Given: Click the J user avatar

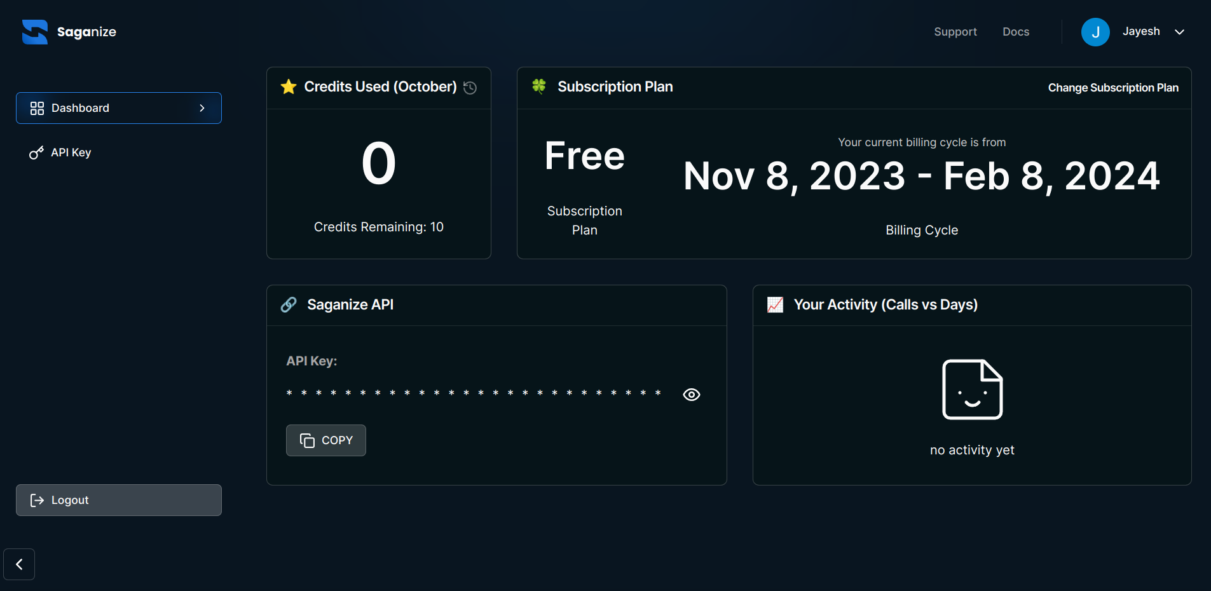Looking at the screenshot, I should pos(1095,32).
